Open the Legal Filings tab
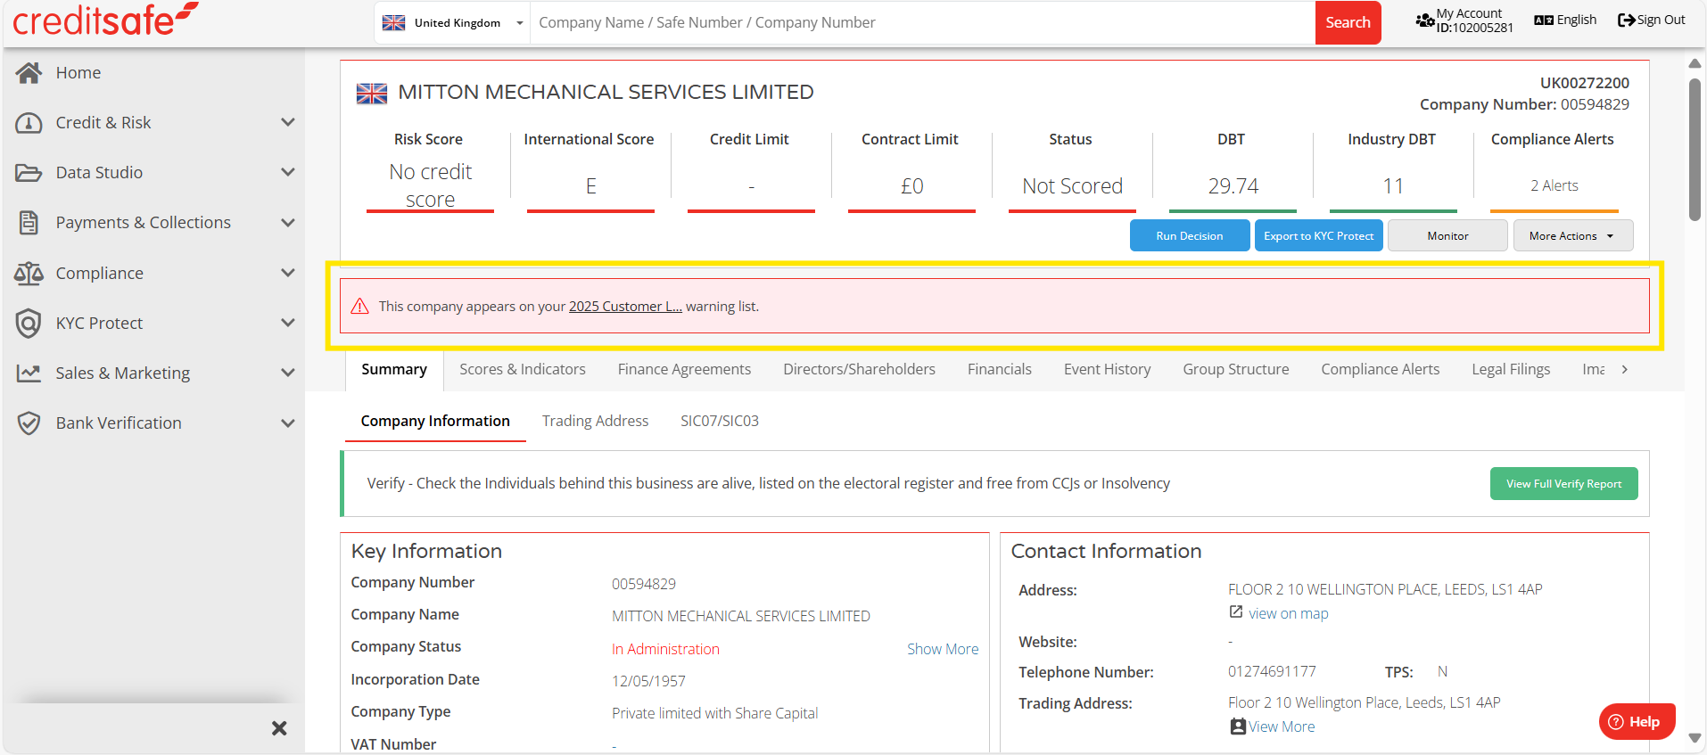The width and height of the screenshot is (1707, 755). (1511, 369)
